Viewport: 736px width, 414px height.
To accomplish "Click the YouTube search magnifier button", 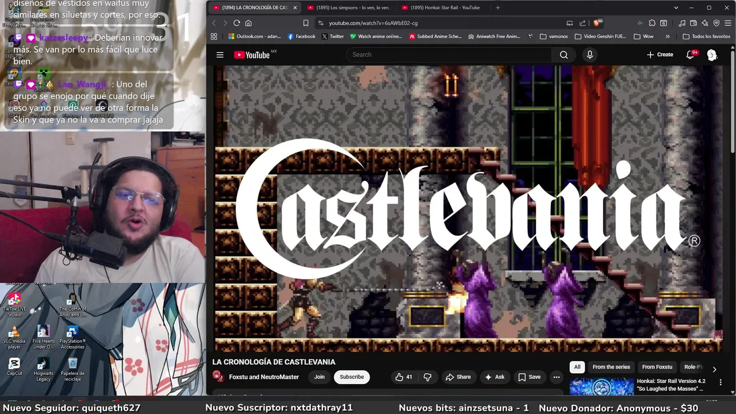I will tap(563, 55).
